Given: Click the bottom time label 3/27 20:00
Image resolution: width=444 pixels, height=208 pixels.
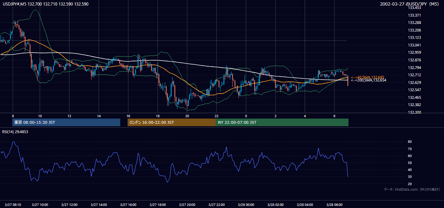Looking at the screenshot, I should [x=187, y=205].
